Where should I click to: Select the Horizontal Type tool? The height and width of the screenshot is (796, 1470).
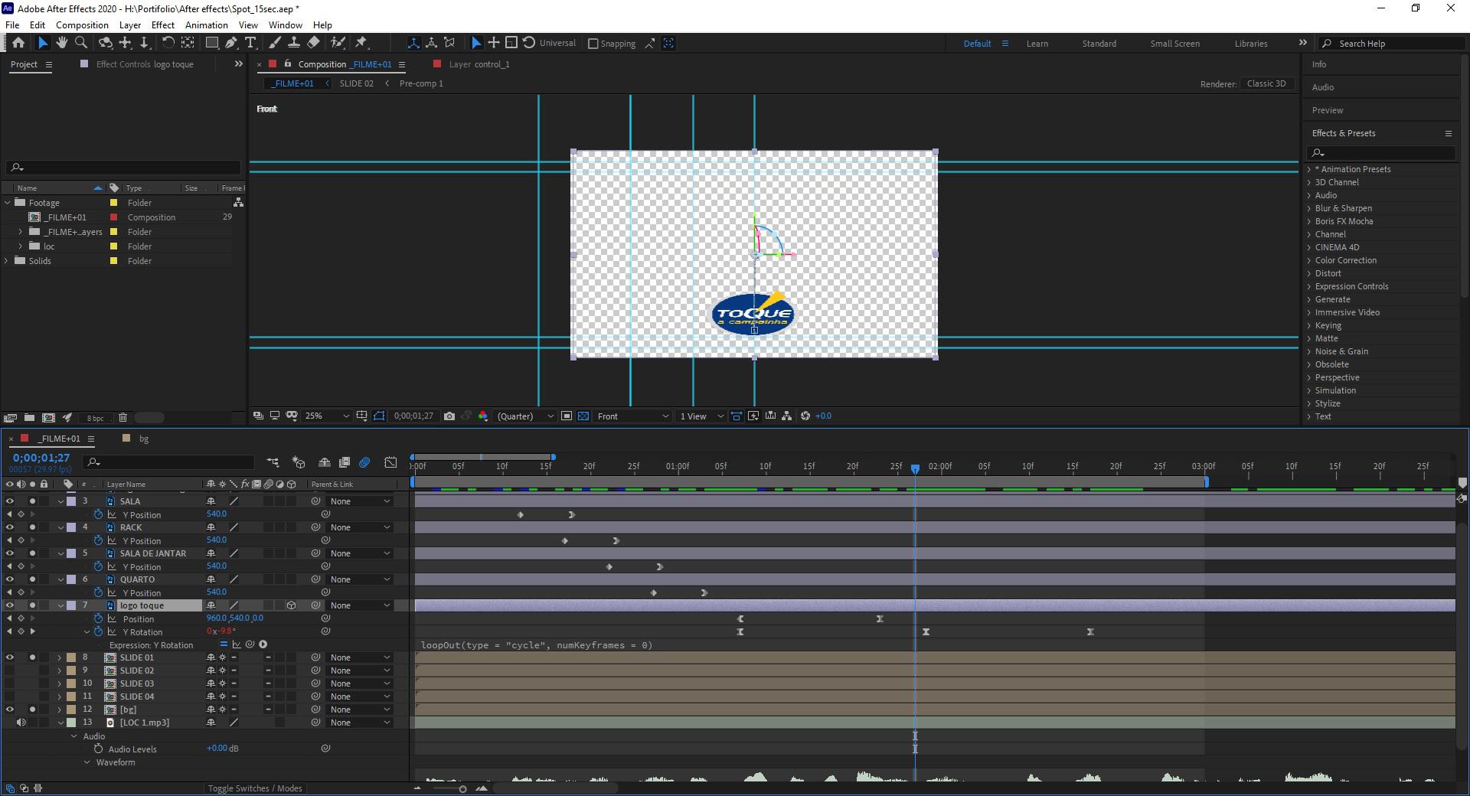tap(250, 43)
